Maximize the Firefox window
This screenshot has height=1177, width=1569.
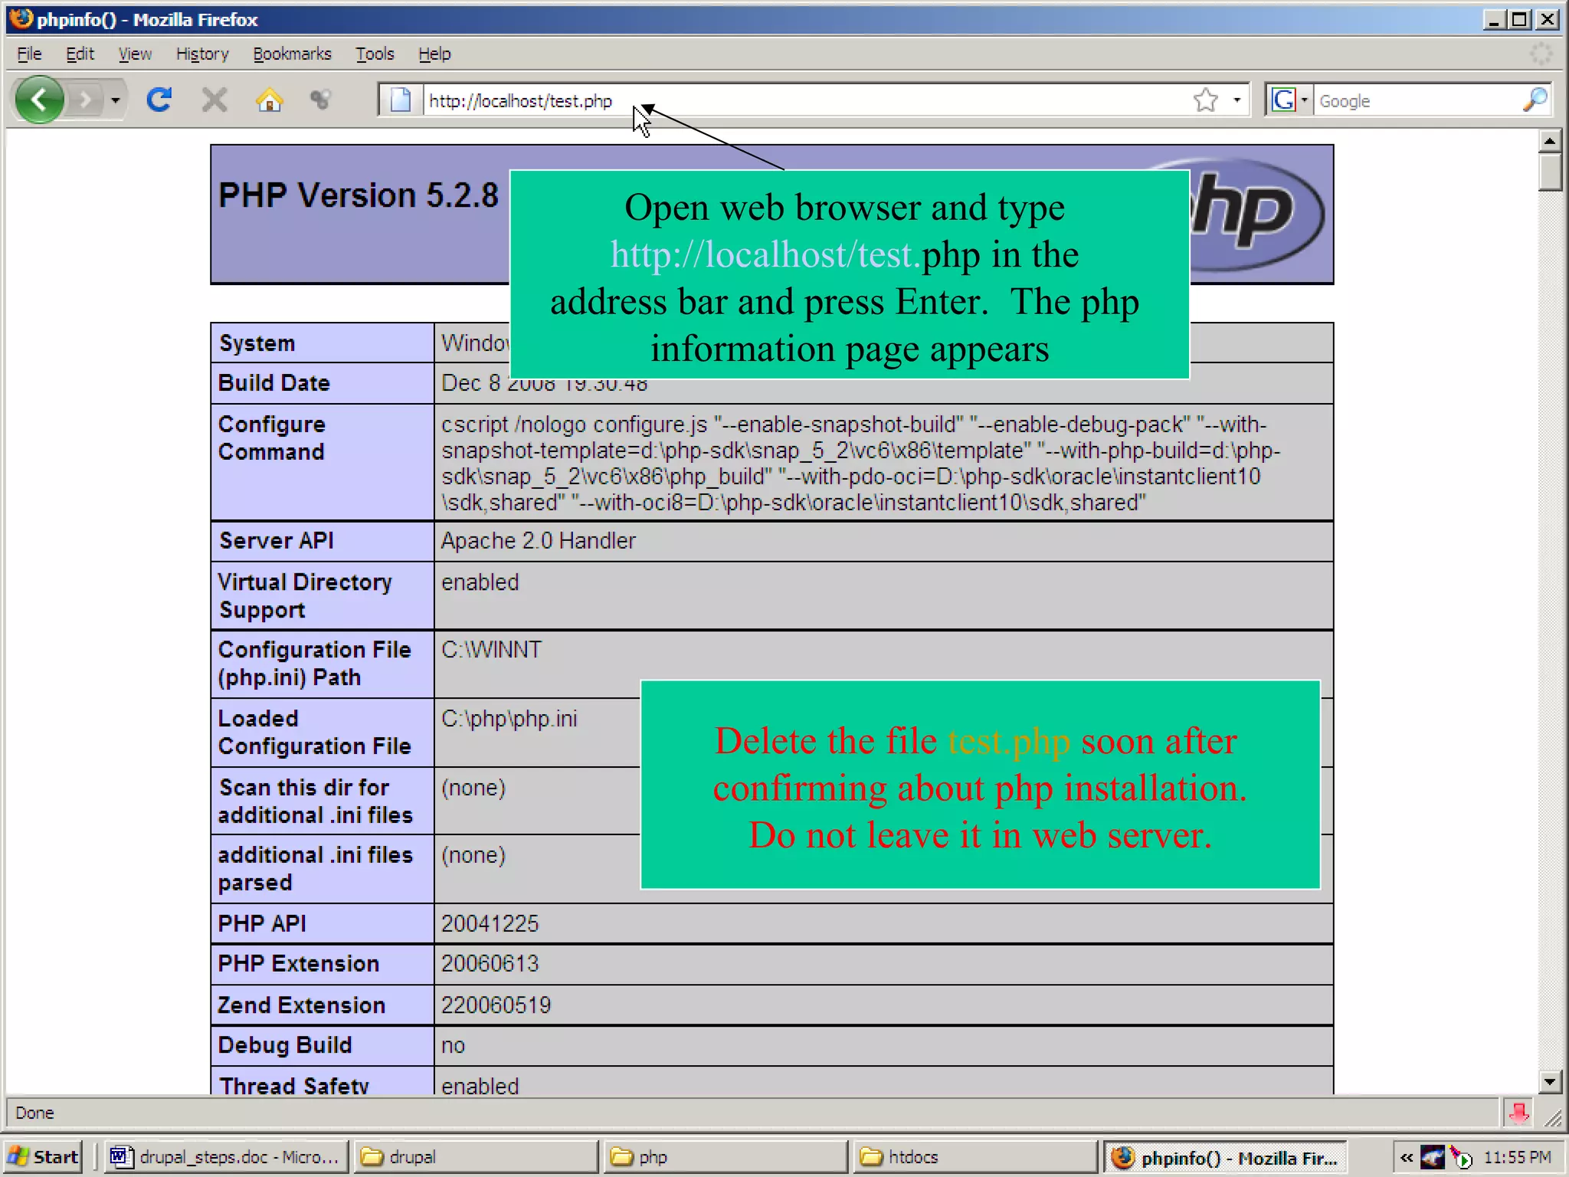[1520, 19]
